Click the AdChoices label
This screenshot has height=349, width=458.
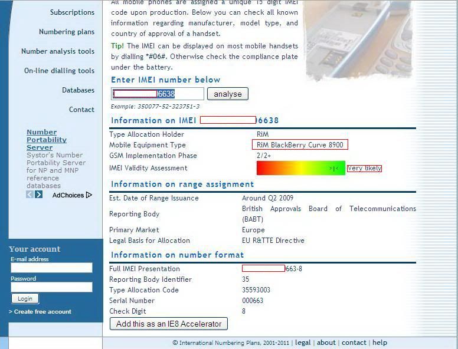pyautogui.click(x=68, y=195)
